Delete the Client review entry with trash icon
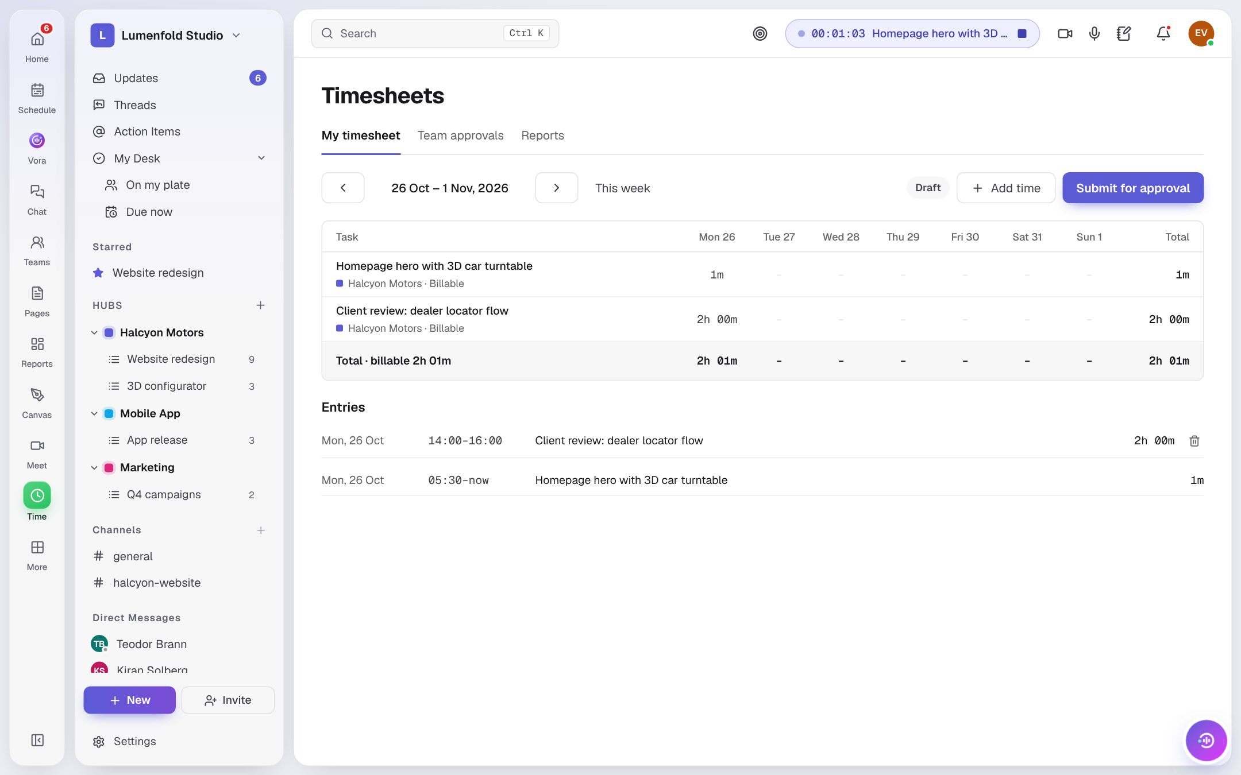This screenshot has width=1241, height=775. coord(1194,441)
